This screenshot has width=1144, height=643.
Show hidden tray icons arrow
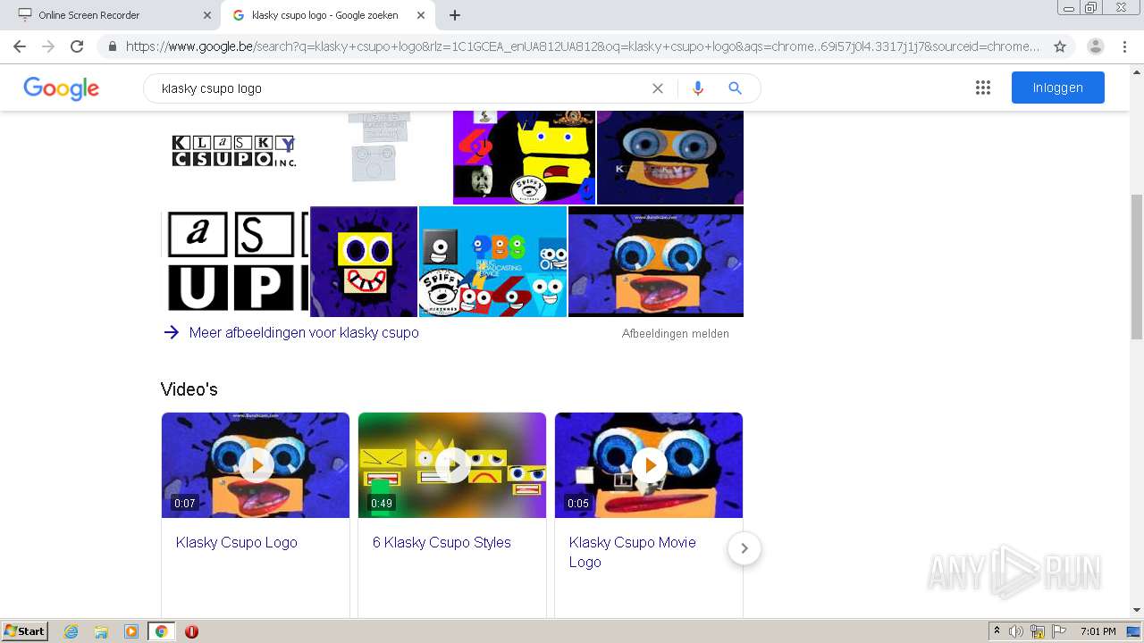[x=997, y=631]
